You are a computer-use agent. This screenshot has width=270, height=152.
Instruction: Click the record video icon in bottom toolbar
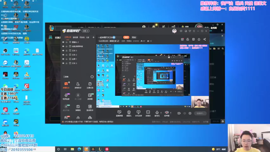pyautogui.click(x=179, y=113)
